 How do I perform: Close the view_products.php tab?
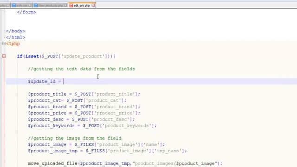[65, 6]
